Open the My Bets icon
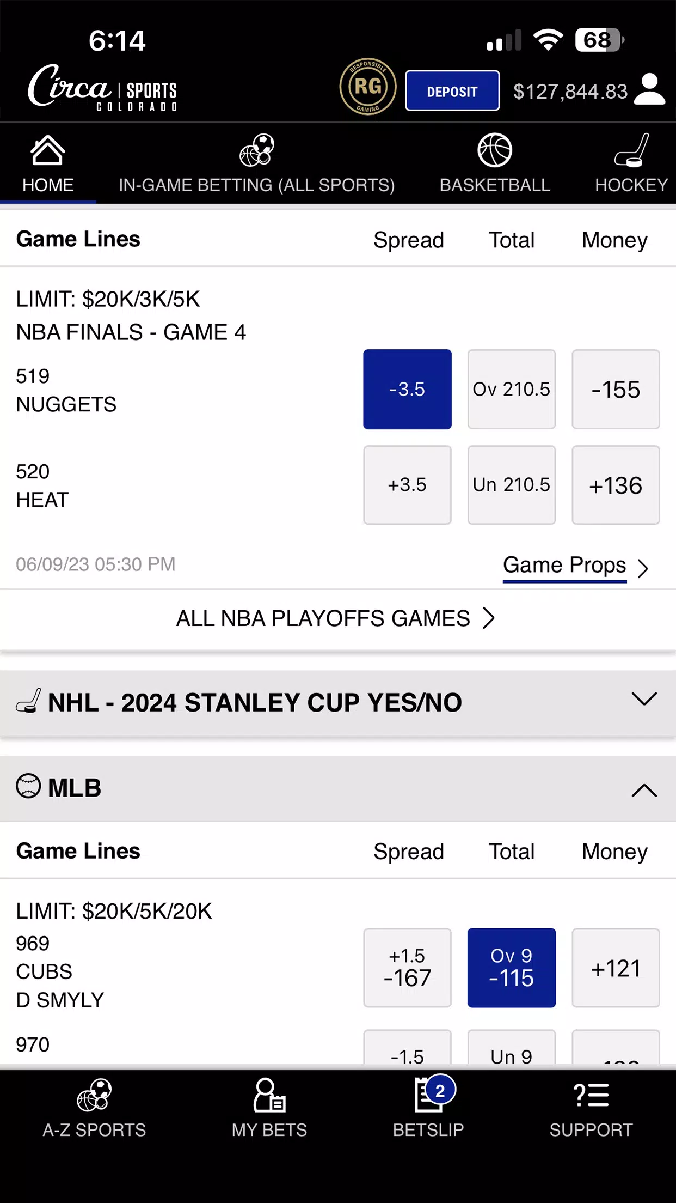 (x=269, y=1095)
